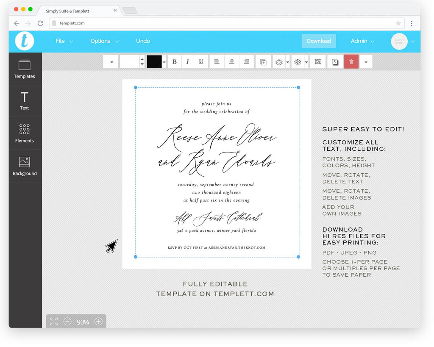Bring selected element forward
434x347 pixels.
[279, 62]
